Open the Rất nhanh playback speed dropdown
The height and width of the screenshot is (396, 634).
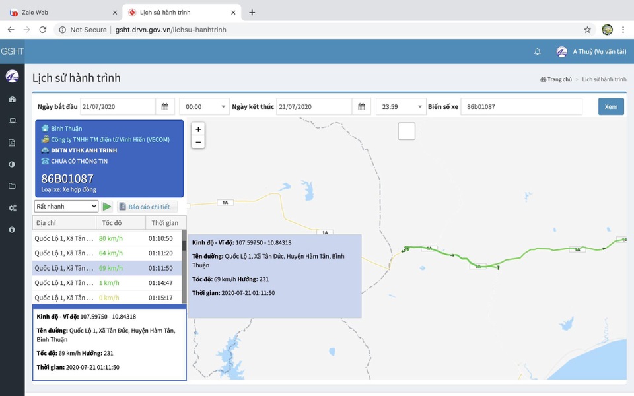tap(66, 207)
